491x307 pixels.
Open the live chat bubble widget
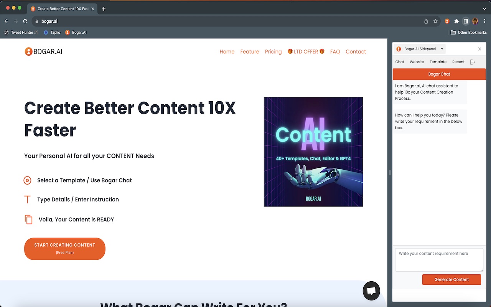[x=371, y=291]
